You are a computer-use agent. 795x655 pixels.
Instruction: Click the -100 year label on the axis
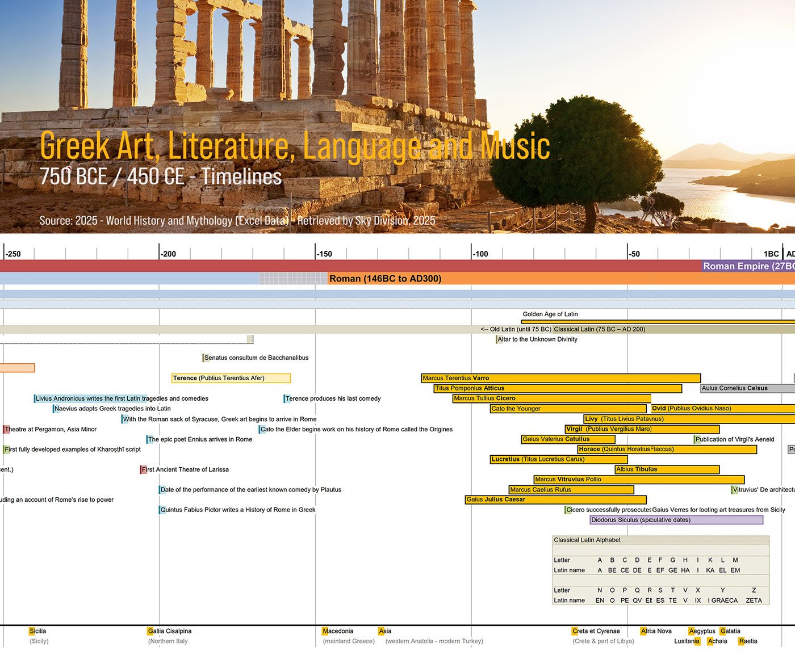click(x=480, y=254)
